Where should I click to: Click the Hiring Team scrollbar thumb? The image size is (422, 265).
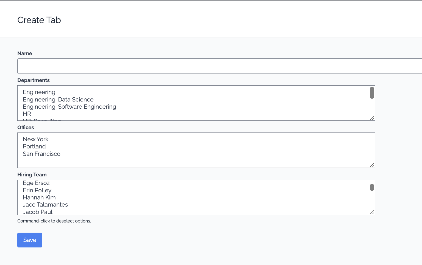[x=372, y=187]
